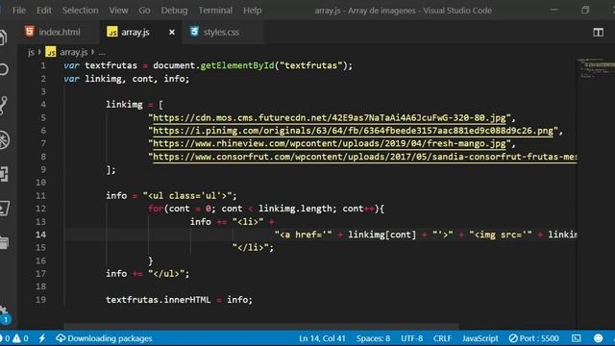Open the Help menu
Image resolution: width=615 pixels, height=346 pixels.
point(252,11)
